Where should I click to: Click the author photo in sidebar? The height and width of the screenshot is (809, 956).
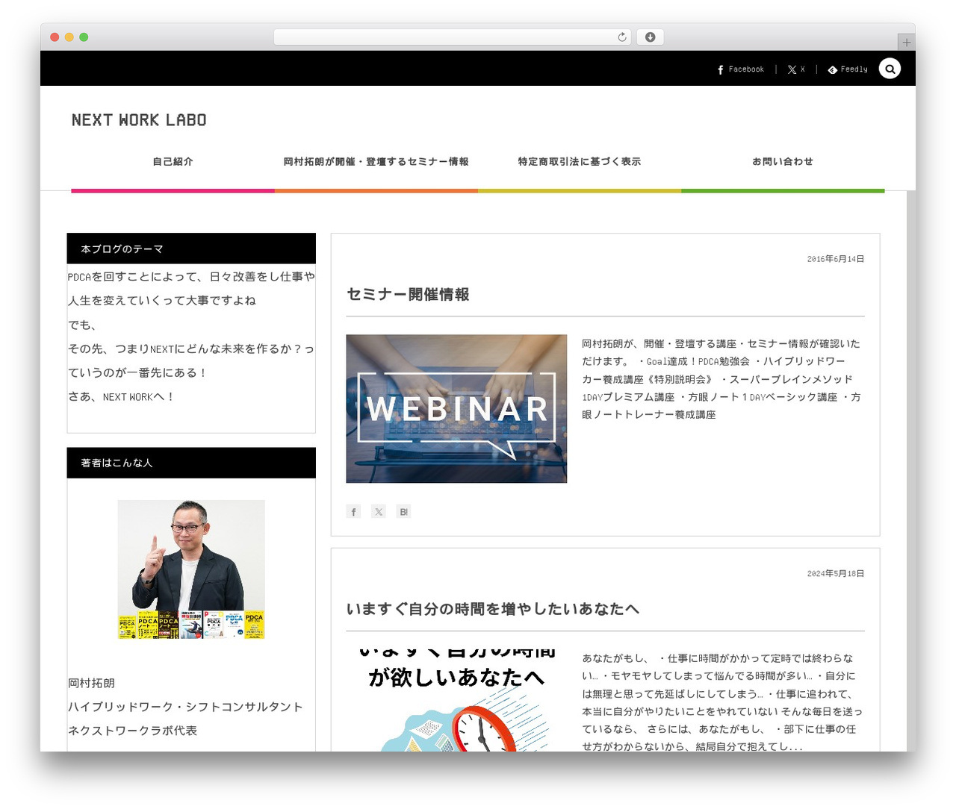click(x=191, y=569)
